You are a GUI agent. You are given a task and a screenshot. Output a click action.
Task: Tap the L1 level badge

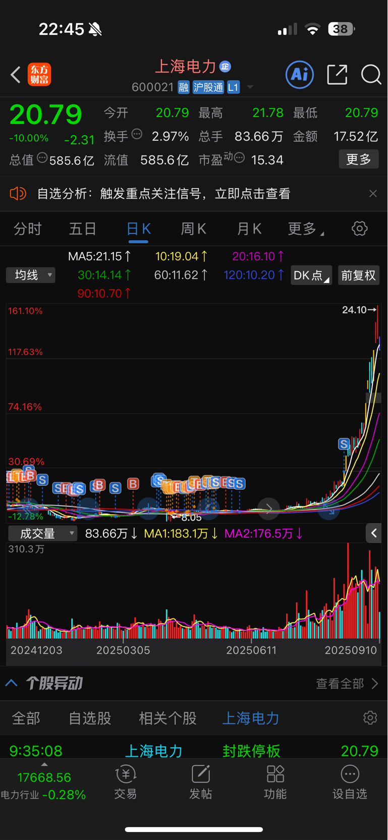coord(233,87)
